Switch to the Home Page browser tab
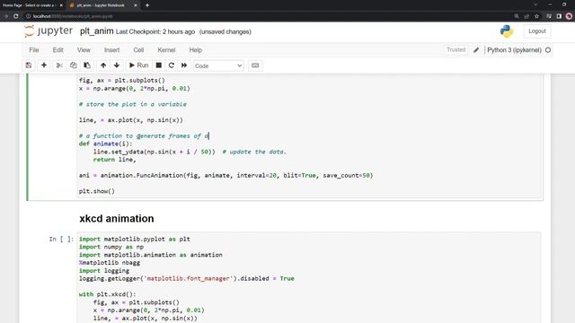Viewport: 575px width, 323px height. [29, 5]
